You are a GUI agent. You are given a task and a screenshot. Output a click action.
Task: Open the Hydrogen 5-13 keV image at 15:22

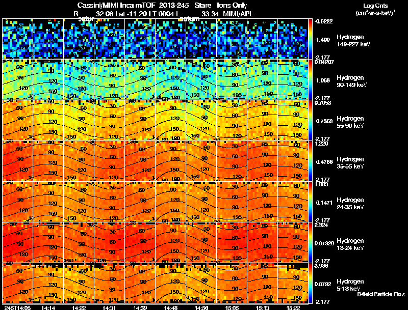(x=293, y=283)
